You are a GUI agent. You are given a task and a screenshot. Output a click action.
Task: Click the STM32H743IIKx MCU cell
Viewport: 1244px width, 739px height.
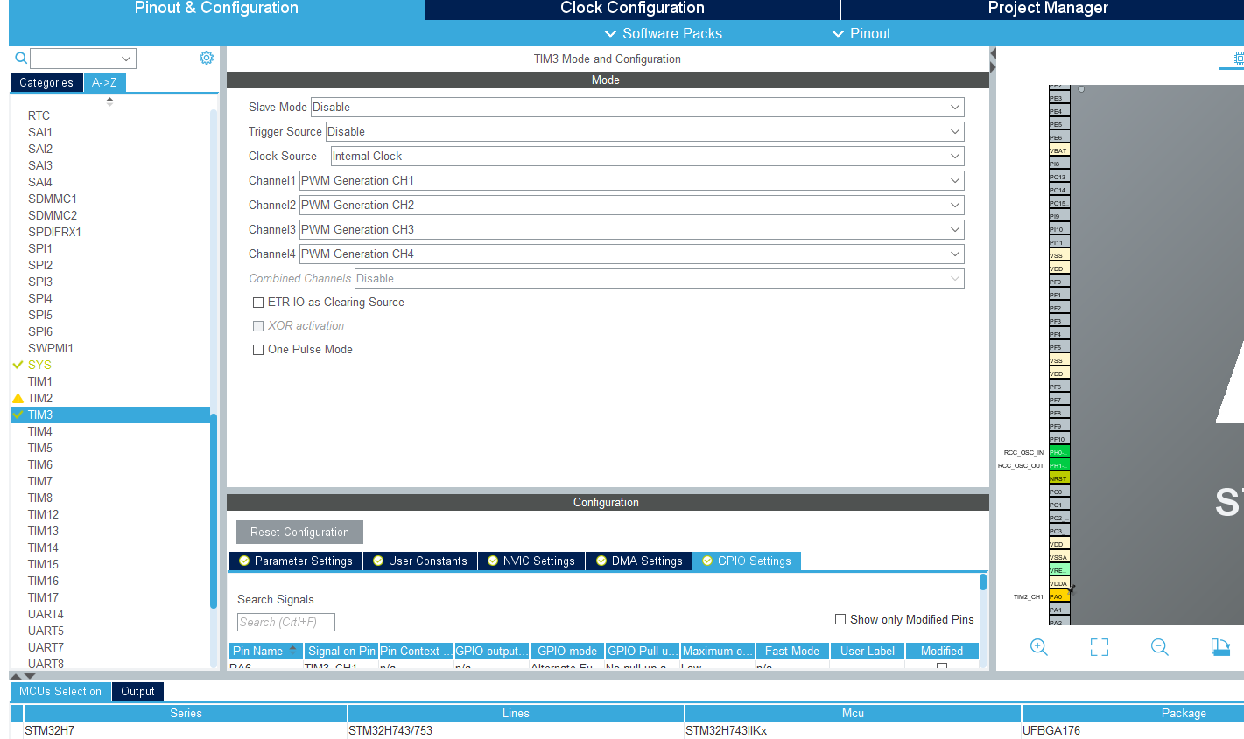pos(853,730)
